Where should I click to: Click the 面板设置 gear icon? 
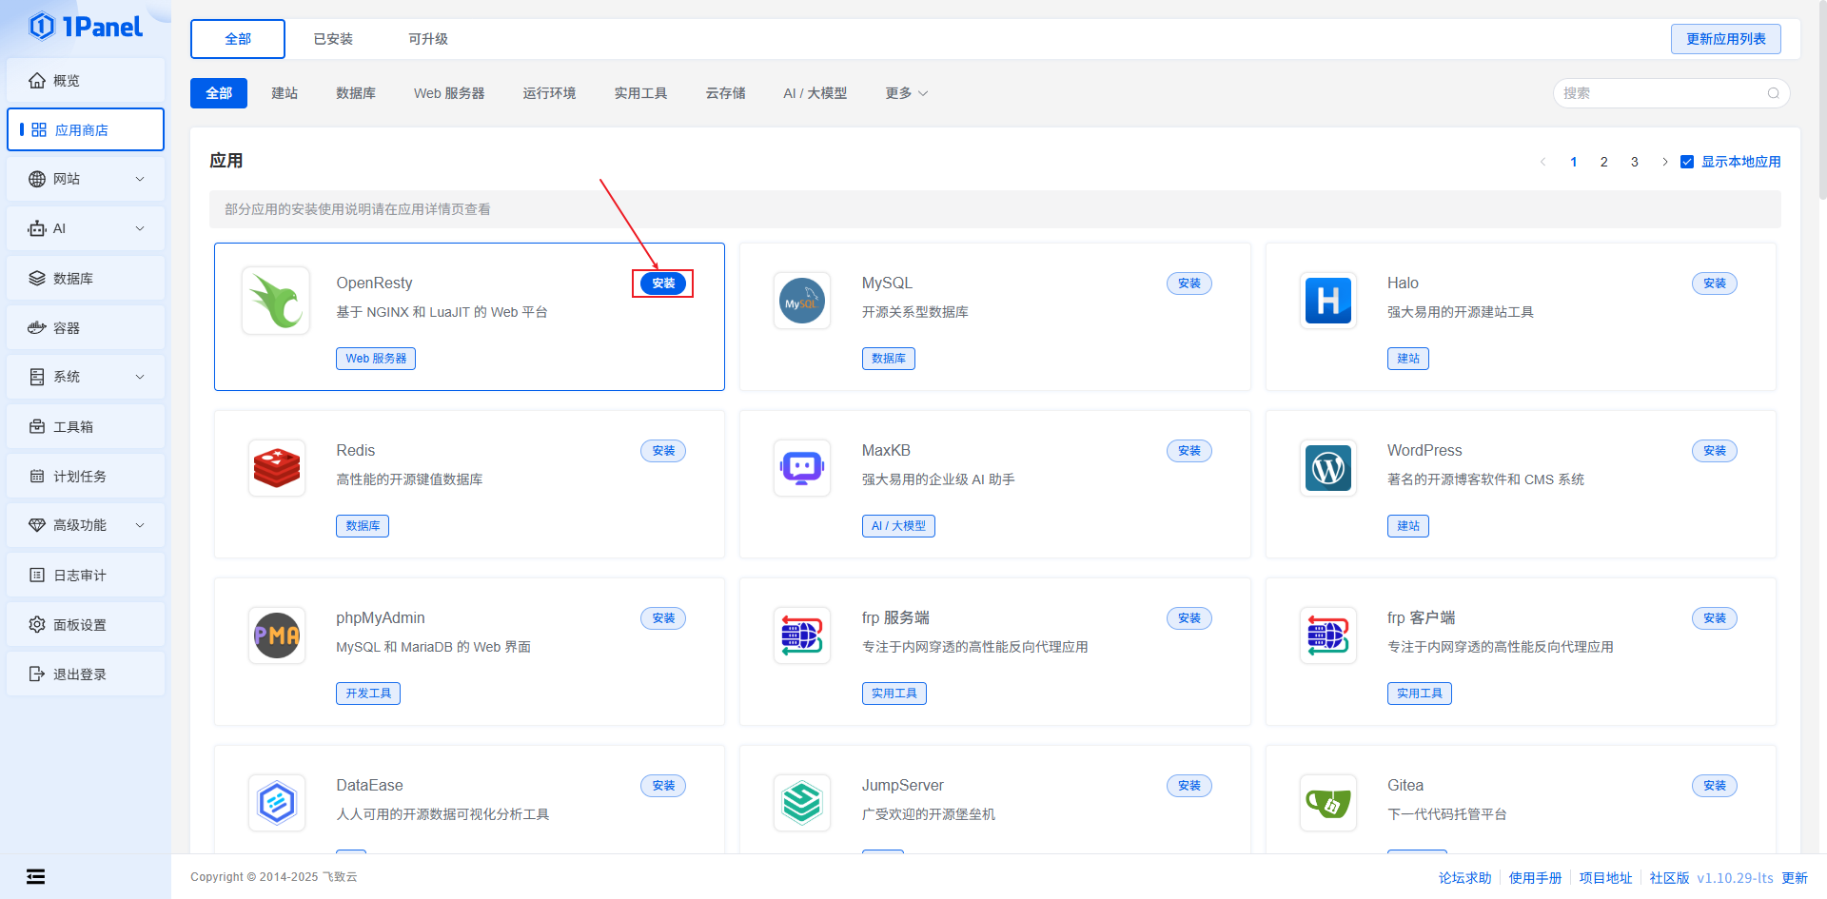tap(37, 624)
